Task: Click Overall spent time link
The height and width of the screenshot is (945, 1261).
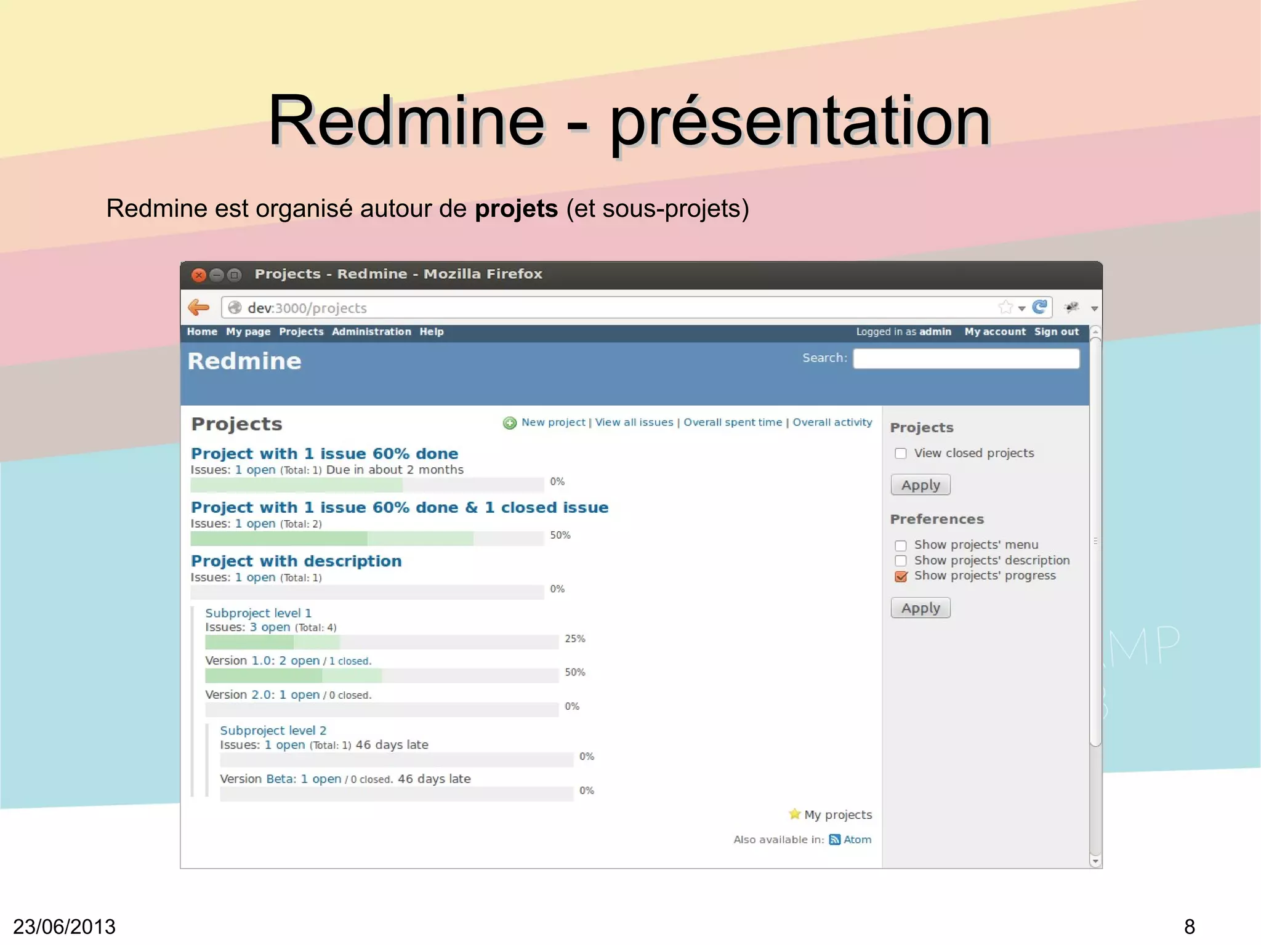Action: [x=733, y=422]
